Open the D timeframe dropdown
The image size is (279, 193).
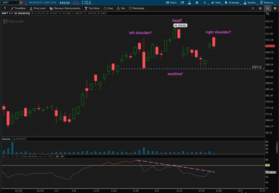(x=205, y=2)
